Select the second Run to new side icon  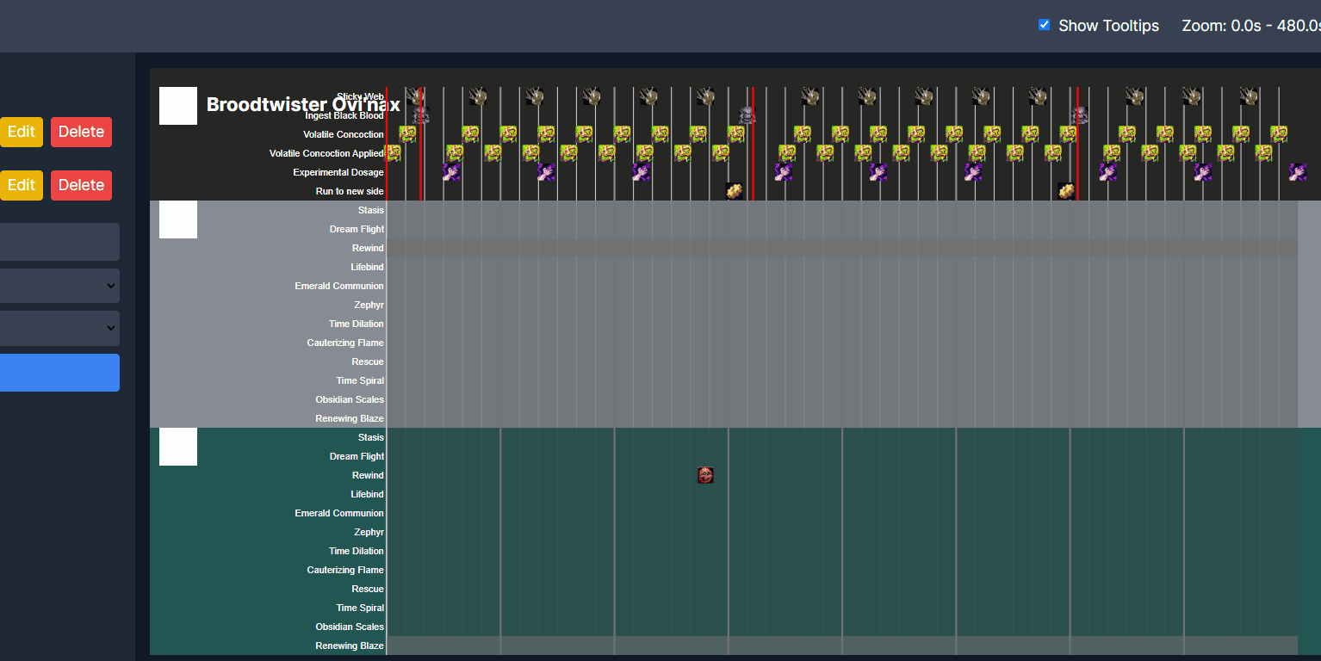[x=1066, y=191]
